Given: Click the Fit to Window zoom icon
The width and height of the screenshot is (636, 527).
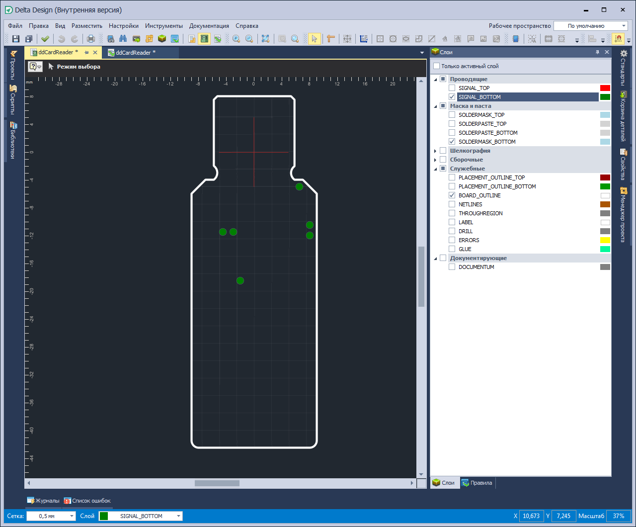Looking at the screenshot, I should pyautogui.click(x=265, y=39).
